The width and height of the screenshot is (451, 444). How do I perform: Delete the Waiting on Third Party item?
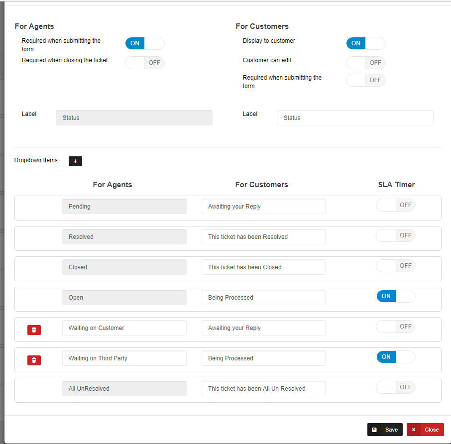34,360
